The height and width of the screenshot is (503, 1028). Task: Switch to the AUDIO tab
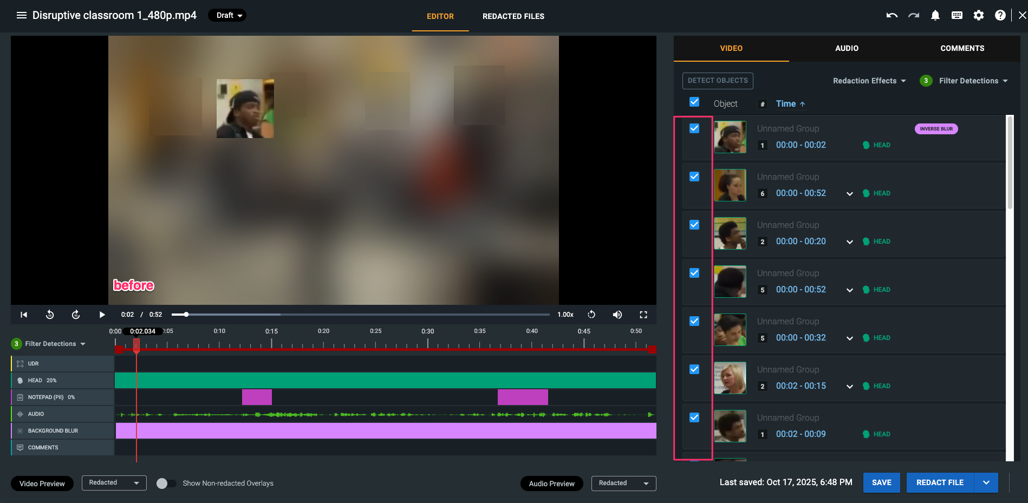[846, 48]
